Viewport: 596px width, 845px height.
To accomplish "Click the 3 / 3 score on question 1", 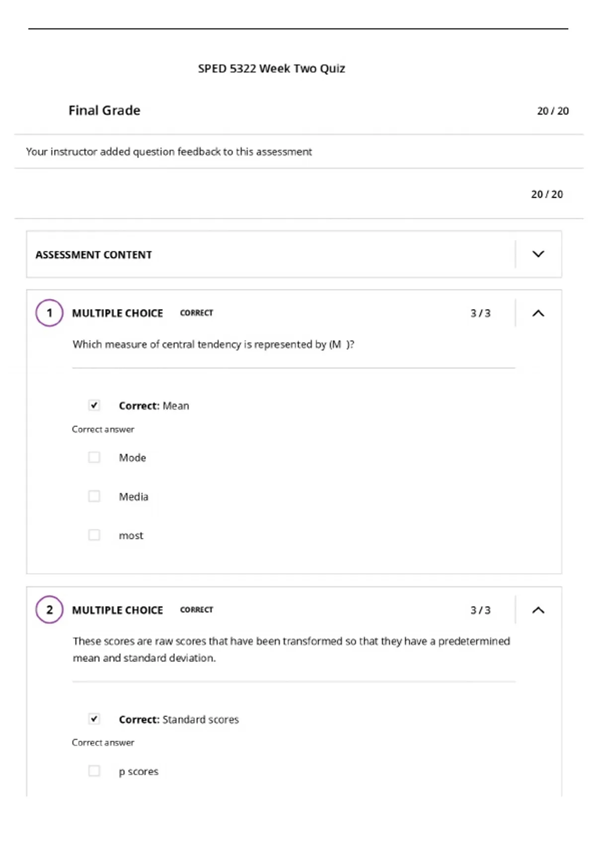I will tap(480, 313).
